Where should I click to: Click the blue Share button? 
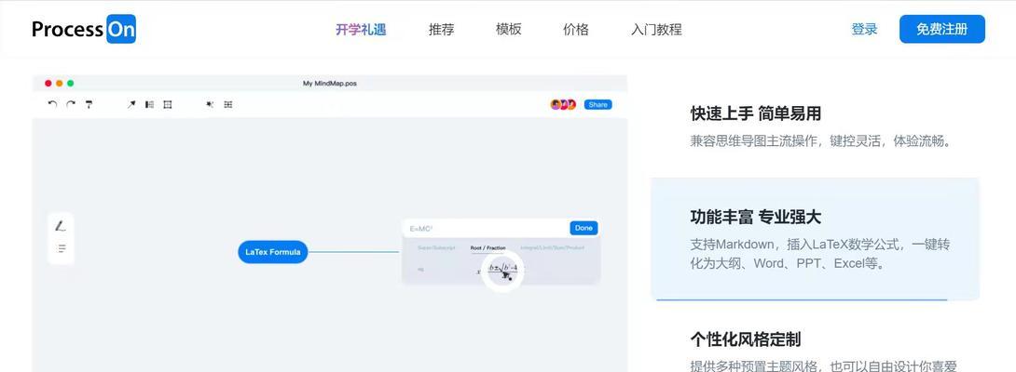597,105
